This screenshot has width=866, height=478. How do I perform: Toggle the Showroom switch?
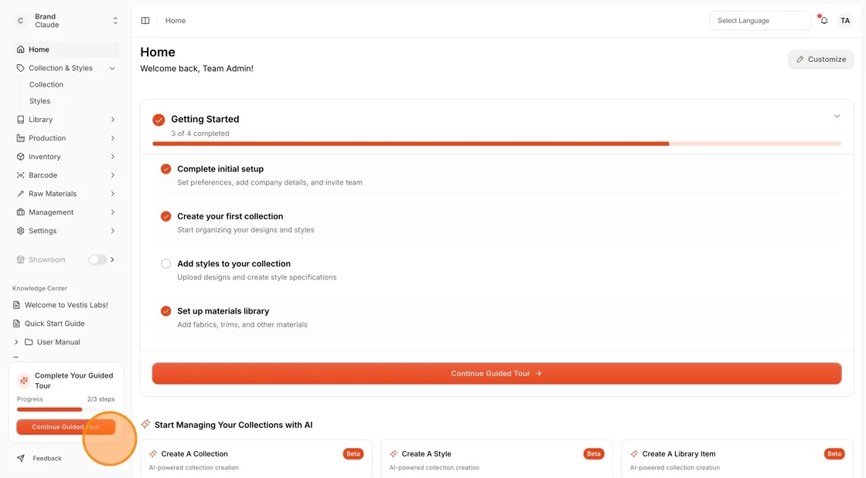97,259
